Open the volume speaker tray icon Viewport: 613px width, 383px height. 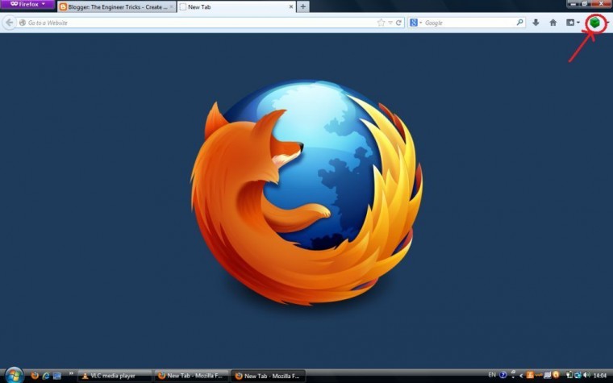click(x=586, y=375)
